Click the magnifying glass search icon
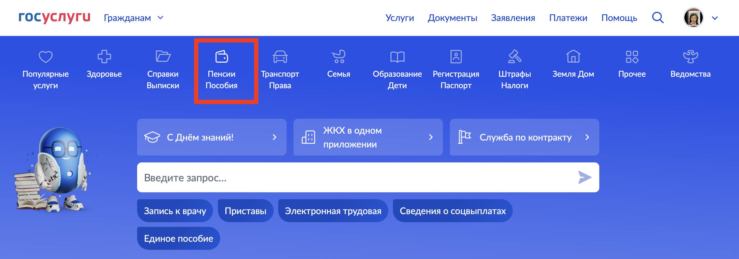 click(658, 18)
